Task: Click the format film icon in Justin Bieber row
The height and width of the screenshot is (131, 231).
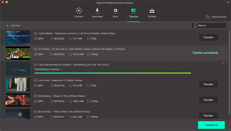Action: click(x=35, y=39)
